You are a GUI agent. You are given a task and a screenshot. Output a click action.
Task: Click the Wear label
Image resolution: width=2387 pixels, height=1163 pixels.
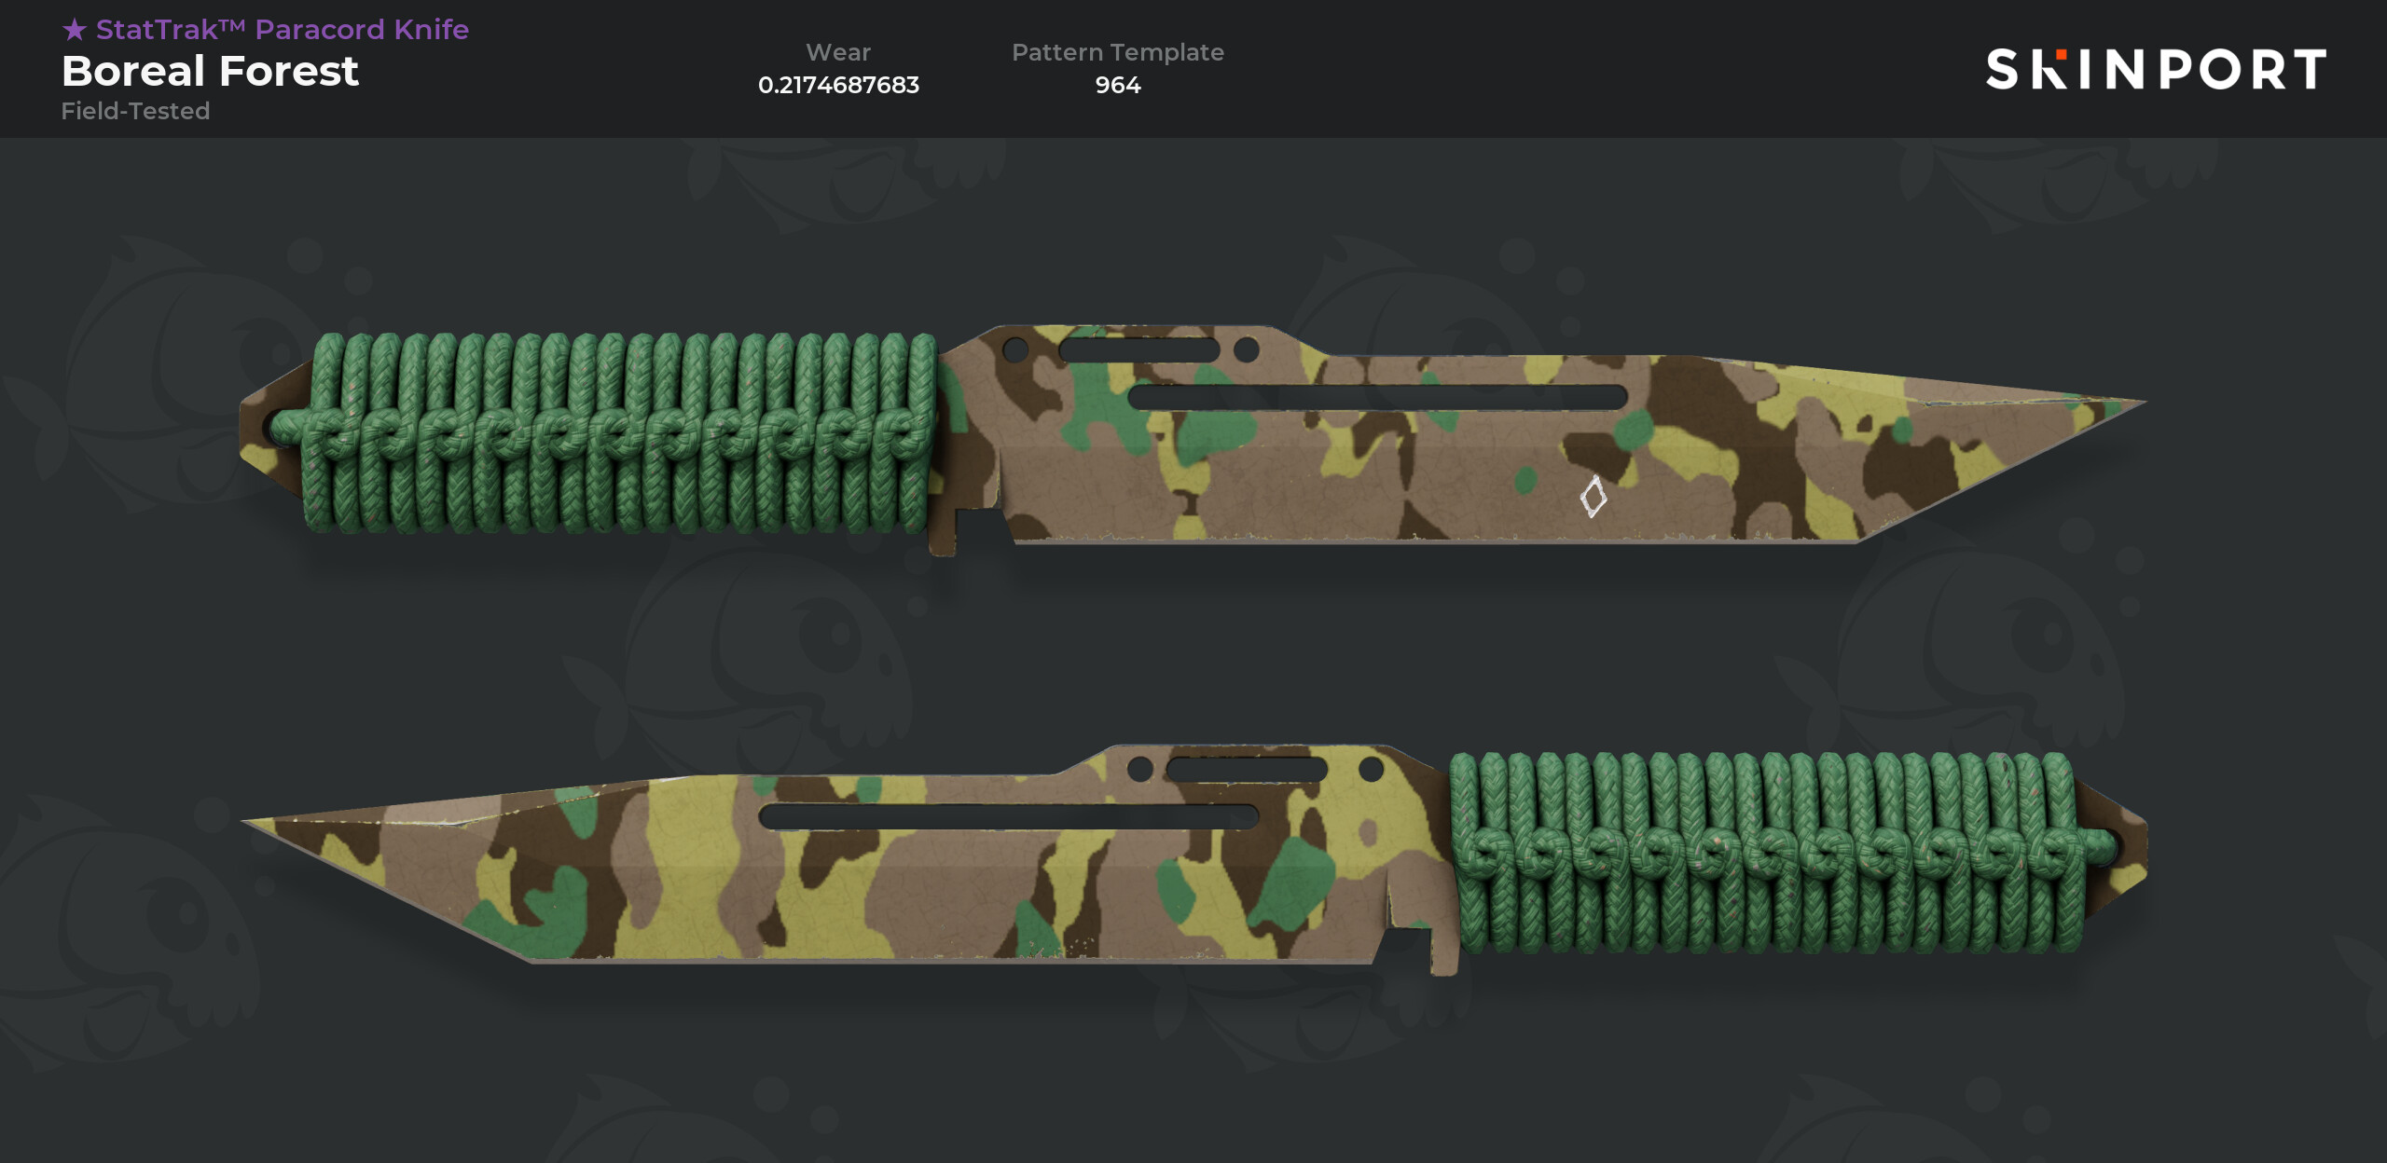click(838, 52)
